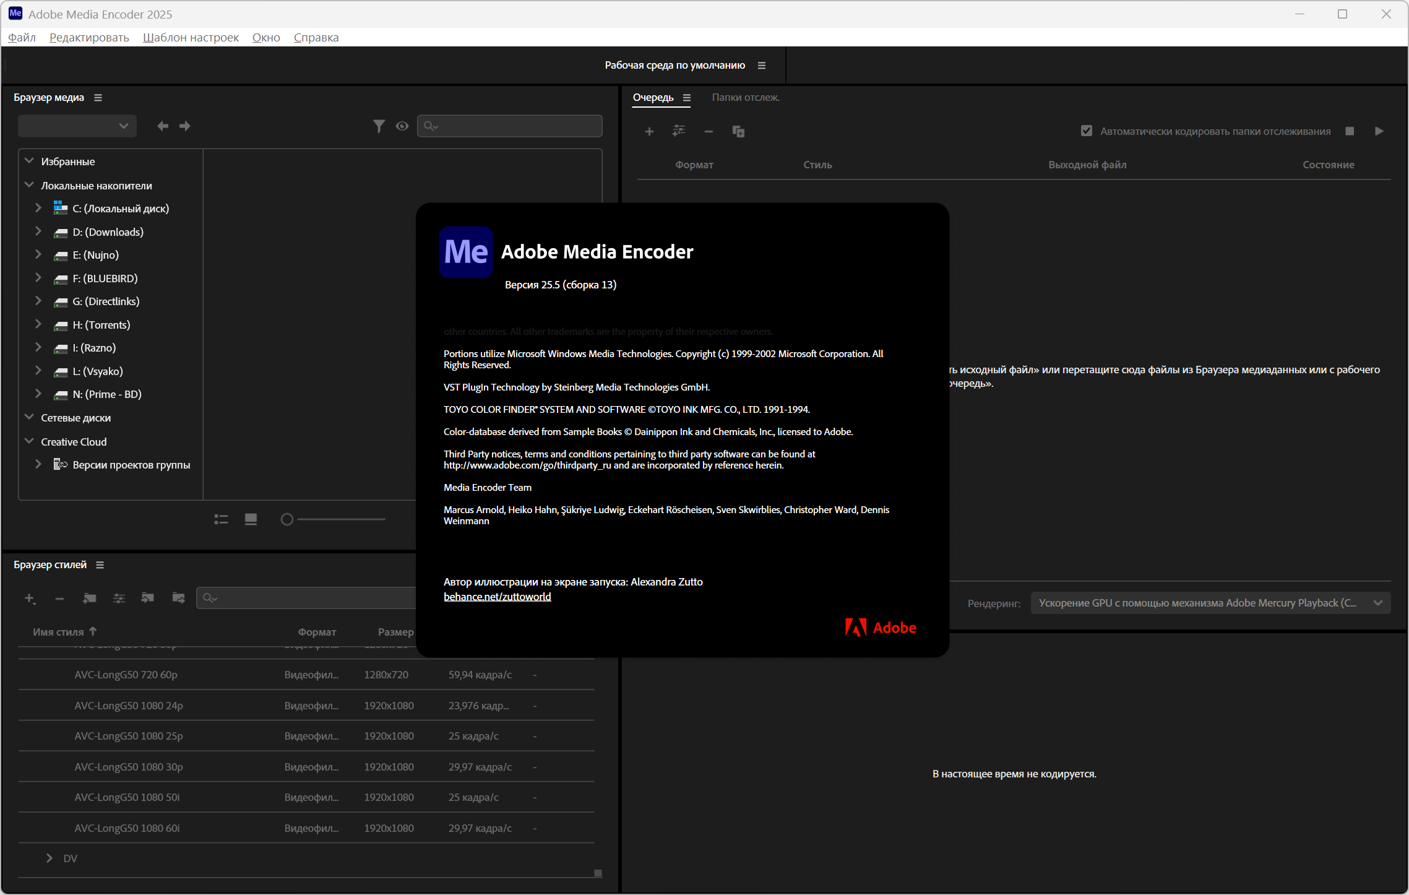Viewport: 1409px width, 895px height.
Task: Open the behance.net/zuttoworld link
Action: 497,597
